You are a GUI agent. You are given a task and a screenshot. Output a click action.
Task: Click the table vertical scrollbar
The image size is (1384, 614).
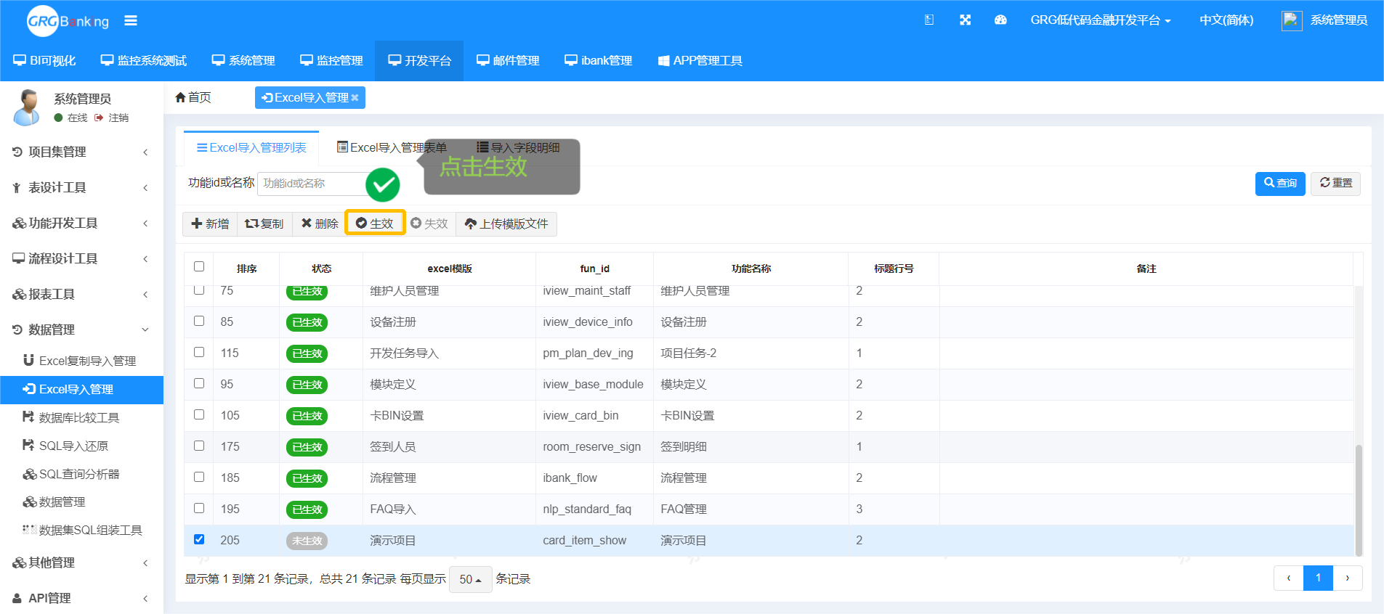[1359, 499]
